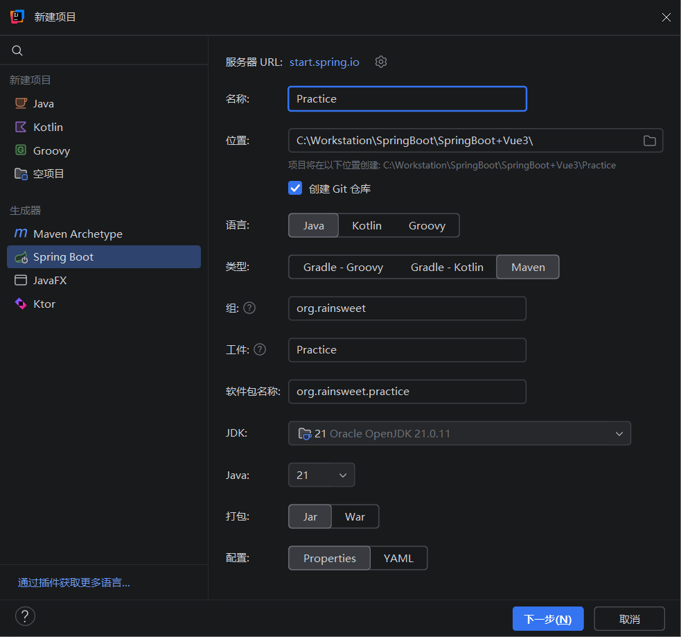The height and width of the screenshot is (637, 681).
Task: Click 通过插件获取更多语言 link
Action: (x=74, y=583)
